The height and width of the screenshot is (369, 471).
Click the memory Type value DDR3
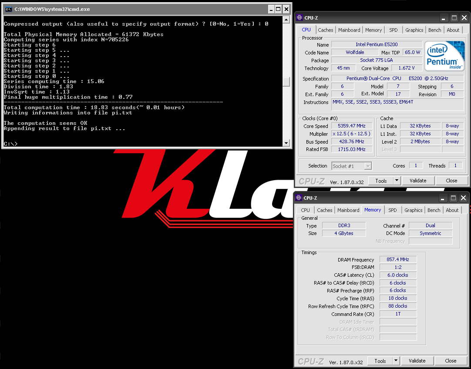(344, 225)
